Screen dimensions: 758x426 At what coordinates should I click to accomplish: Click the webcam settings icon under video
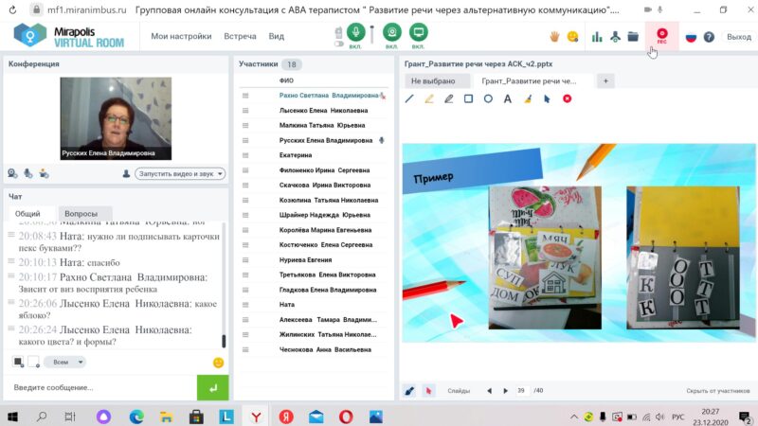point(12,173)
